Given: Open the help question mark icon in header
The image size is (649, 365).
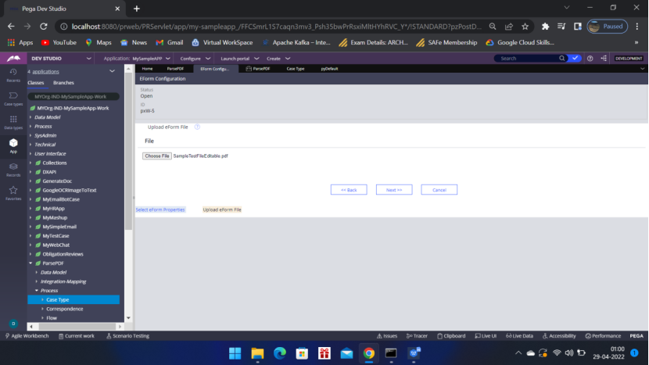Looking at the screenshot, I should coord(590,59).
